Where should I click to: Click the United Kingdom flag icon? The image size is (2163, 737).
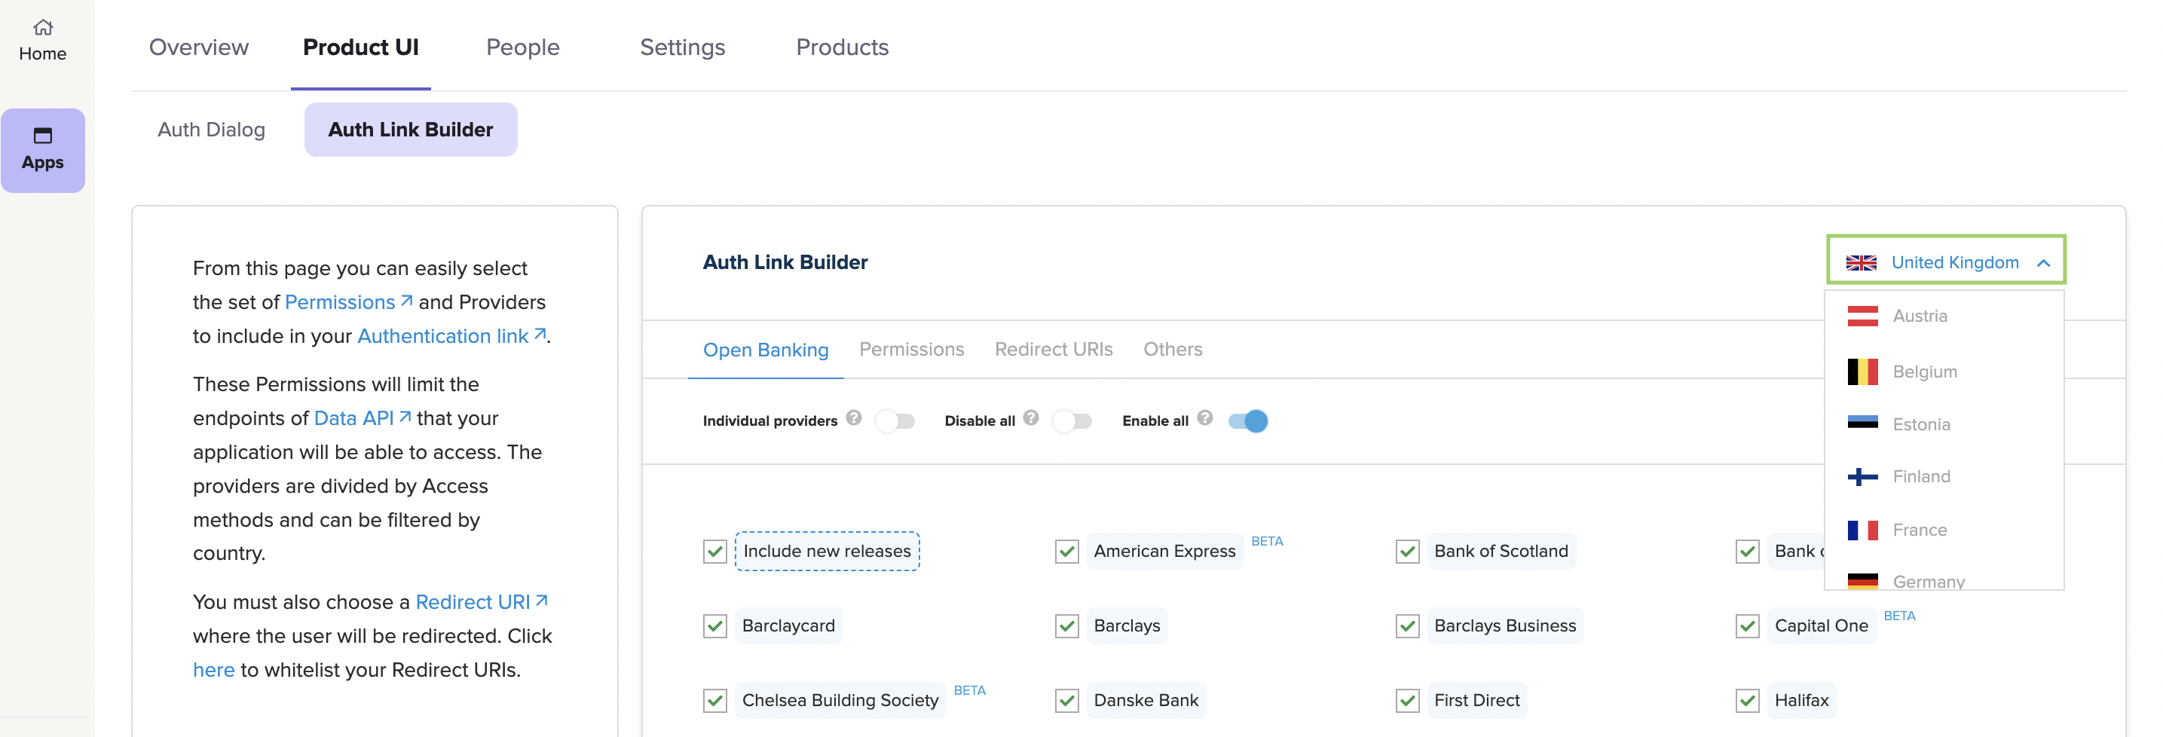1861,263
